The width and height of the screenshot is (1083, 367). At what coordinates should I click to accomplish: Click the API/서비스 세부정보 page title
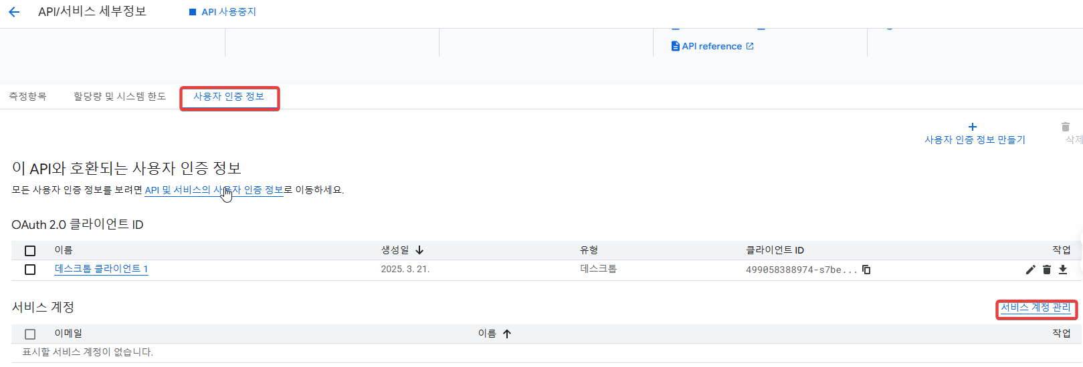point(92,12)
